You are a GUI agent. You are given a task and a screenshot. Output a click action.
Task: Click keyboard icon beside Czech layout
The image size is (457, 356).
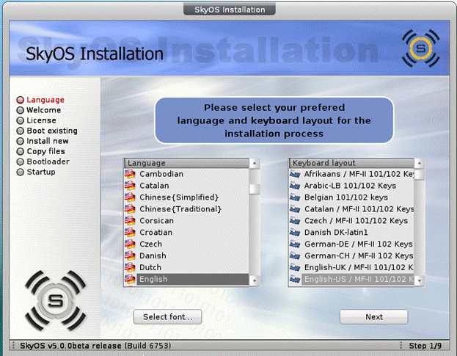[295, 221]
